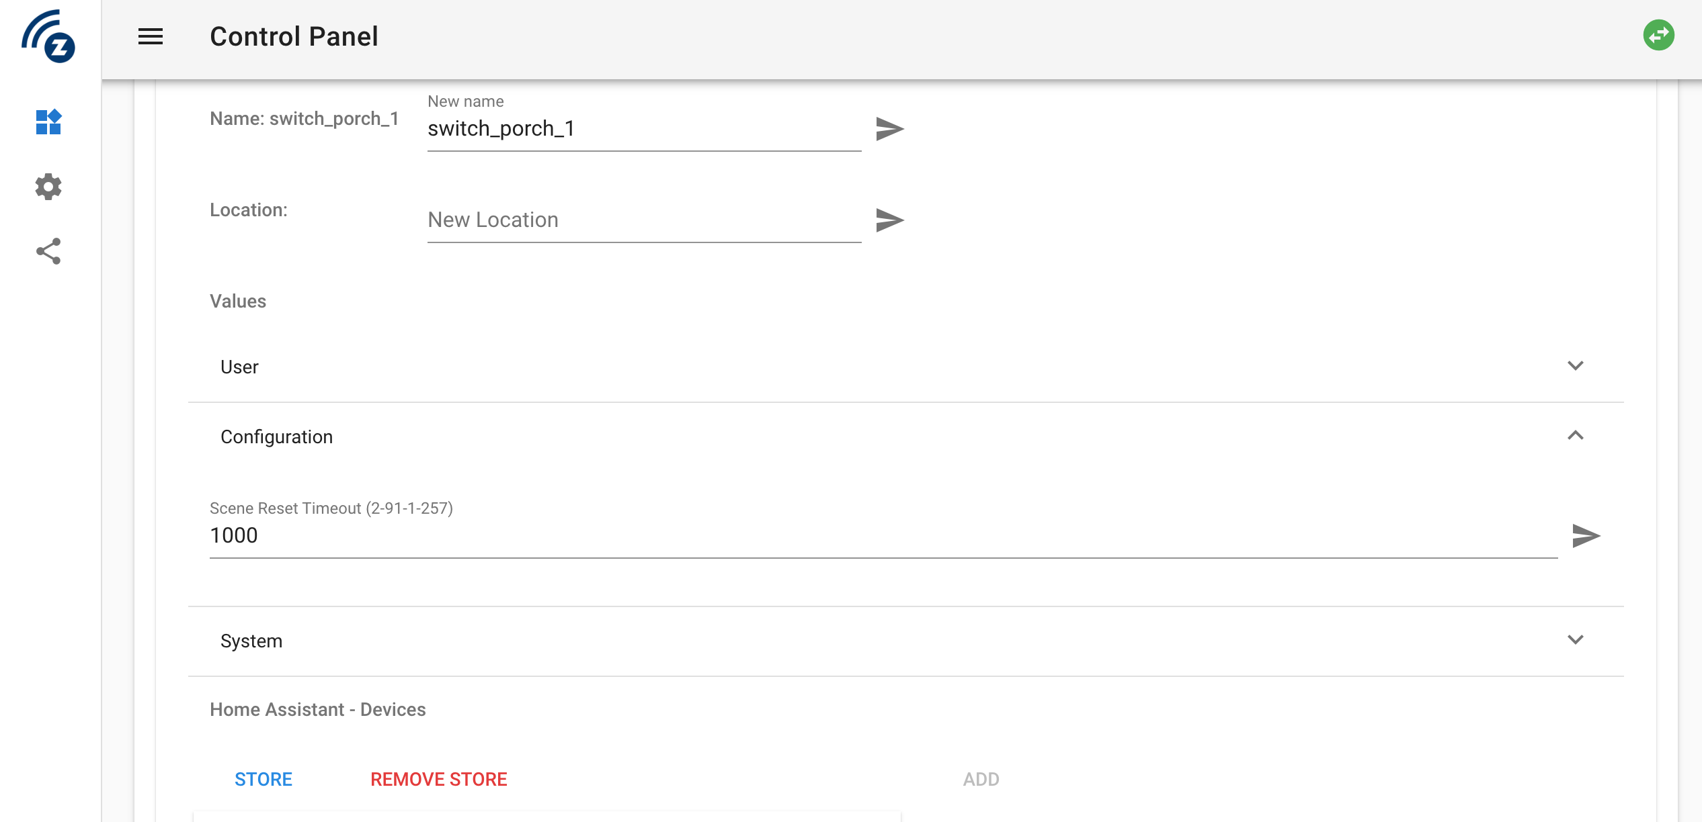Click the STORE button
Viewport: 1702px width, 822px height.
coord(264,779)
